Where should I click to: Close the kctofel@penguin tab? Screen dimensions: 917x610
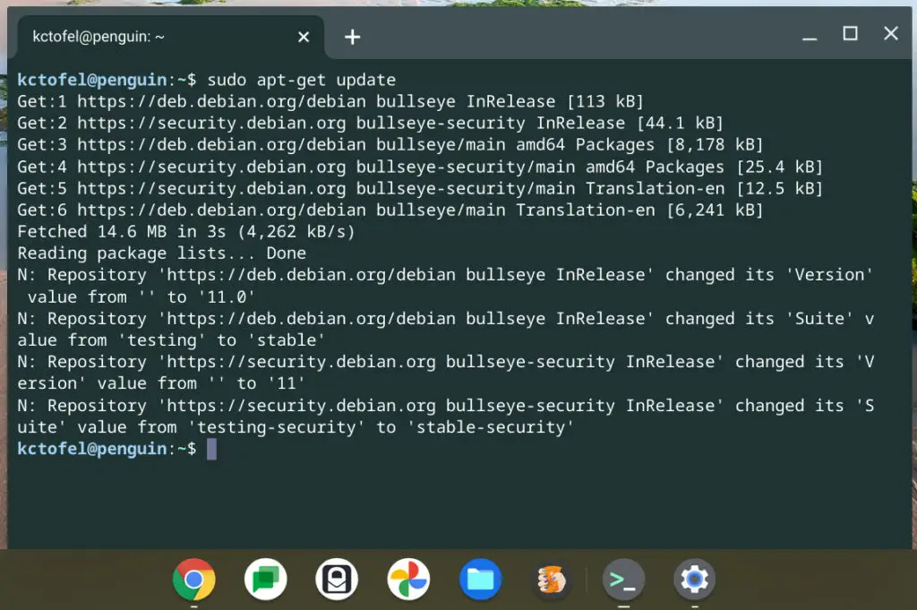click(304, 37)
